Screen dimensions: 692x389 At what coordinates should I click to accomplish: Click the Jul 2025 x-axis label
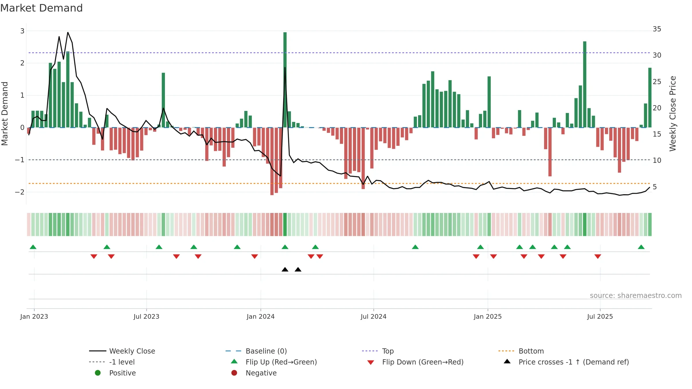[600, 316]
